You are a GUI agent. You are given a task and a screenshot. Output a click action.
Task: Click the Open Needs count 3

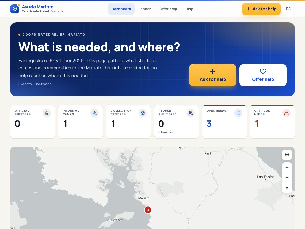pyautogui.click(x=209, y=124)
